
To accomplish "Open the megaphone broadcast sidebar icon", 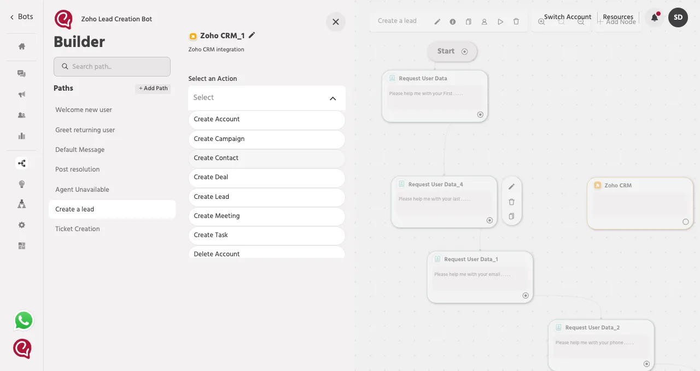I will [x=22, y=95].
